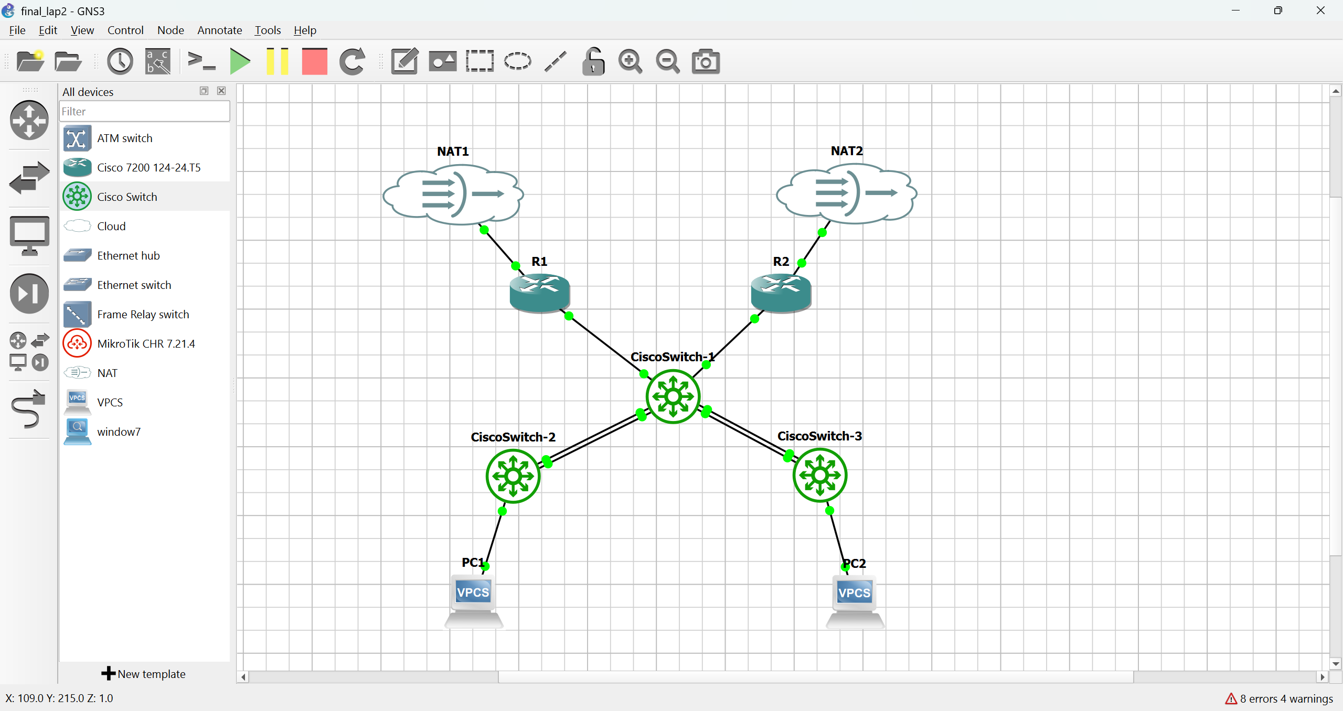
Task: Select router R1 on canvas
Action: coord(540,293)
